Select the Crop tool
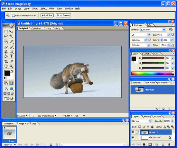 pyautogui.click(x=6, y=61)
